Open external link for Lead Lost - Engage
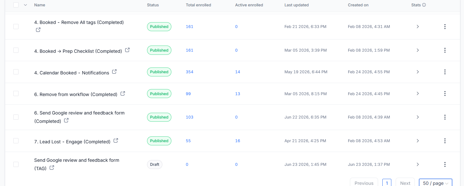This screenshot has height=186, width=464. [116, 140]
